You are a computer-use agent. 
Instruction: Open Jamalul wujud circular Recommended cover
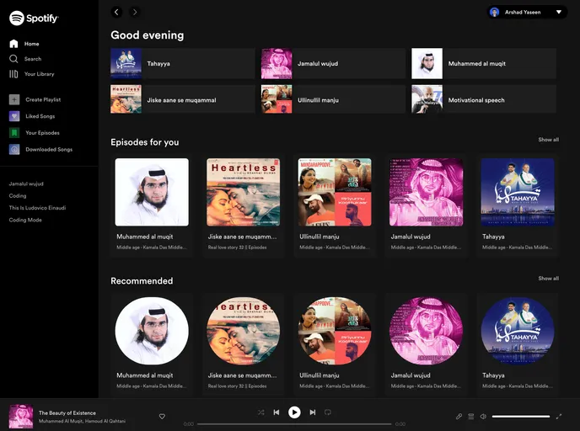point(426,331)
